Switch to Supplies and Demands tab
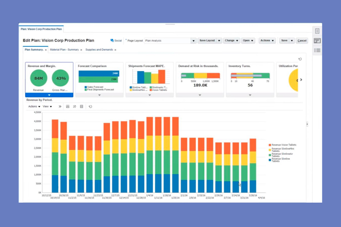The image size is (341, 227). point(99,50)
